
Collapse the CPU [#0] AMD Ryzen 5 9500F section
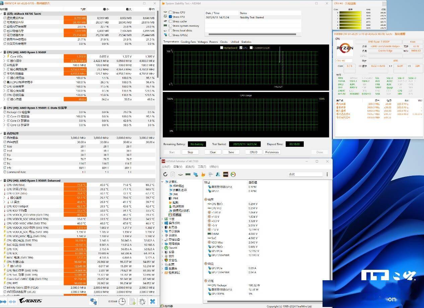pos(2,52)
